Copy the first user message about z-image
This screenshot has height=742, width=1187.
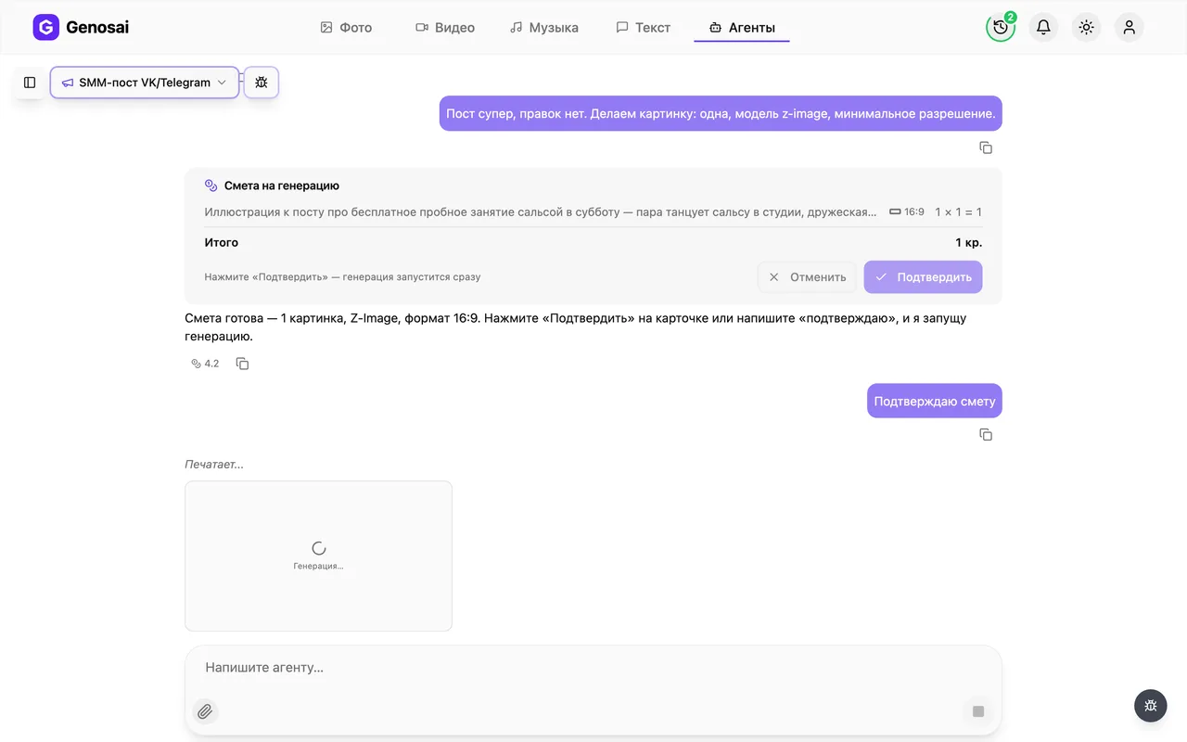point(986,147)
